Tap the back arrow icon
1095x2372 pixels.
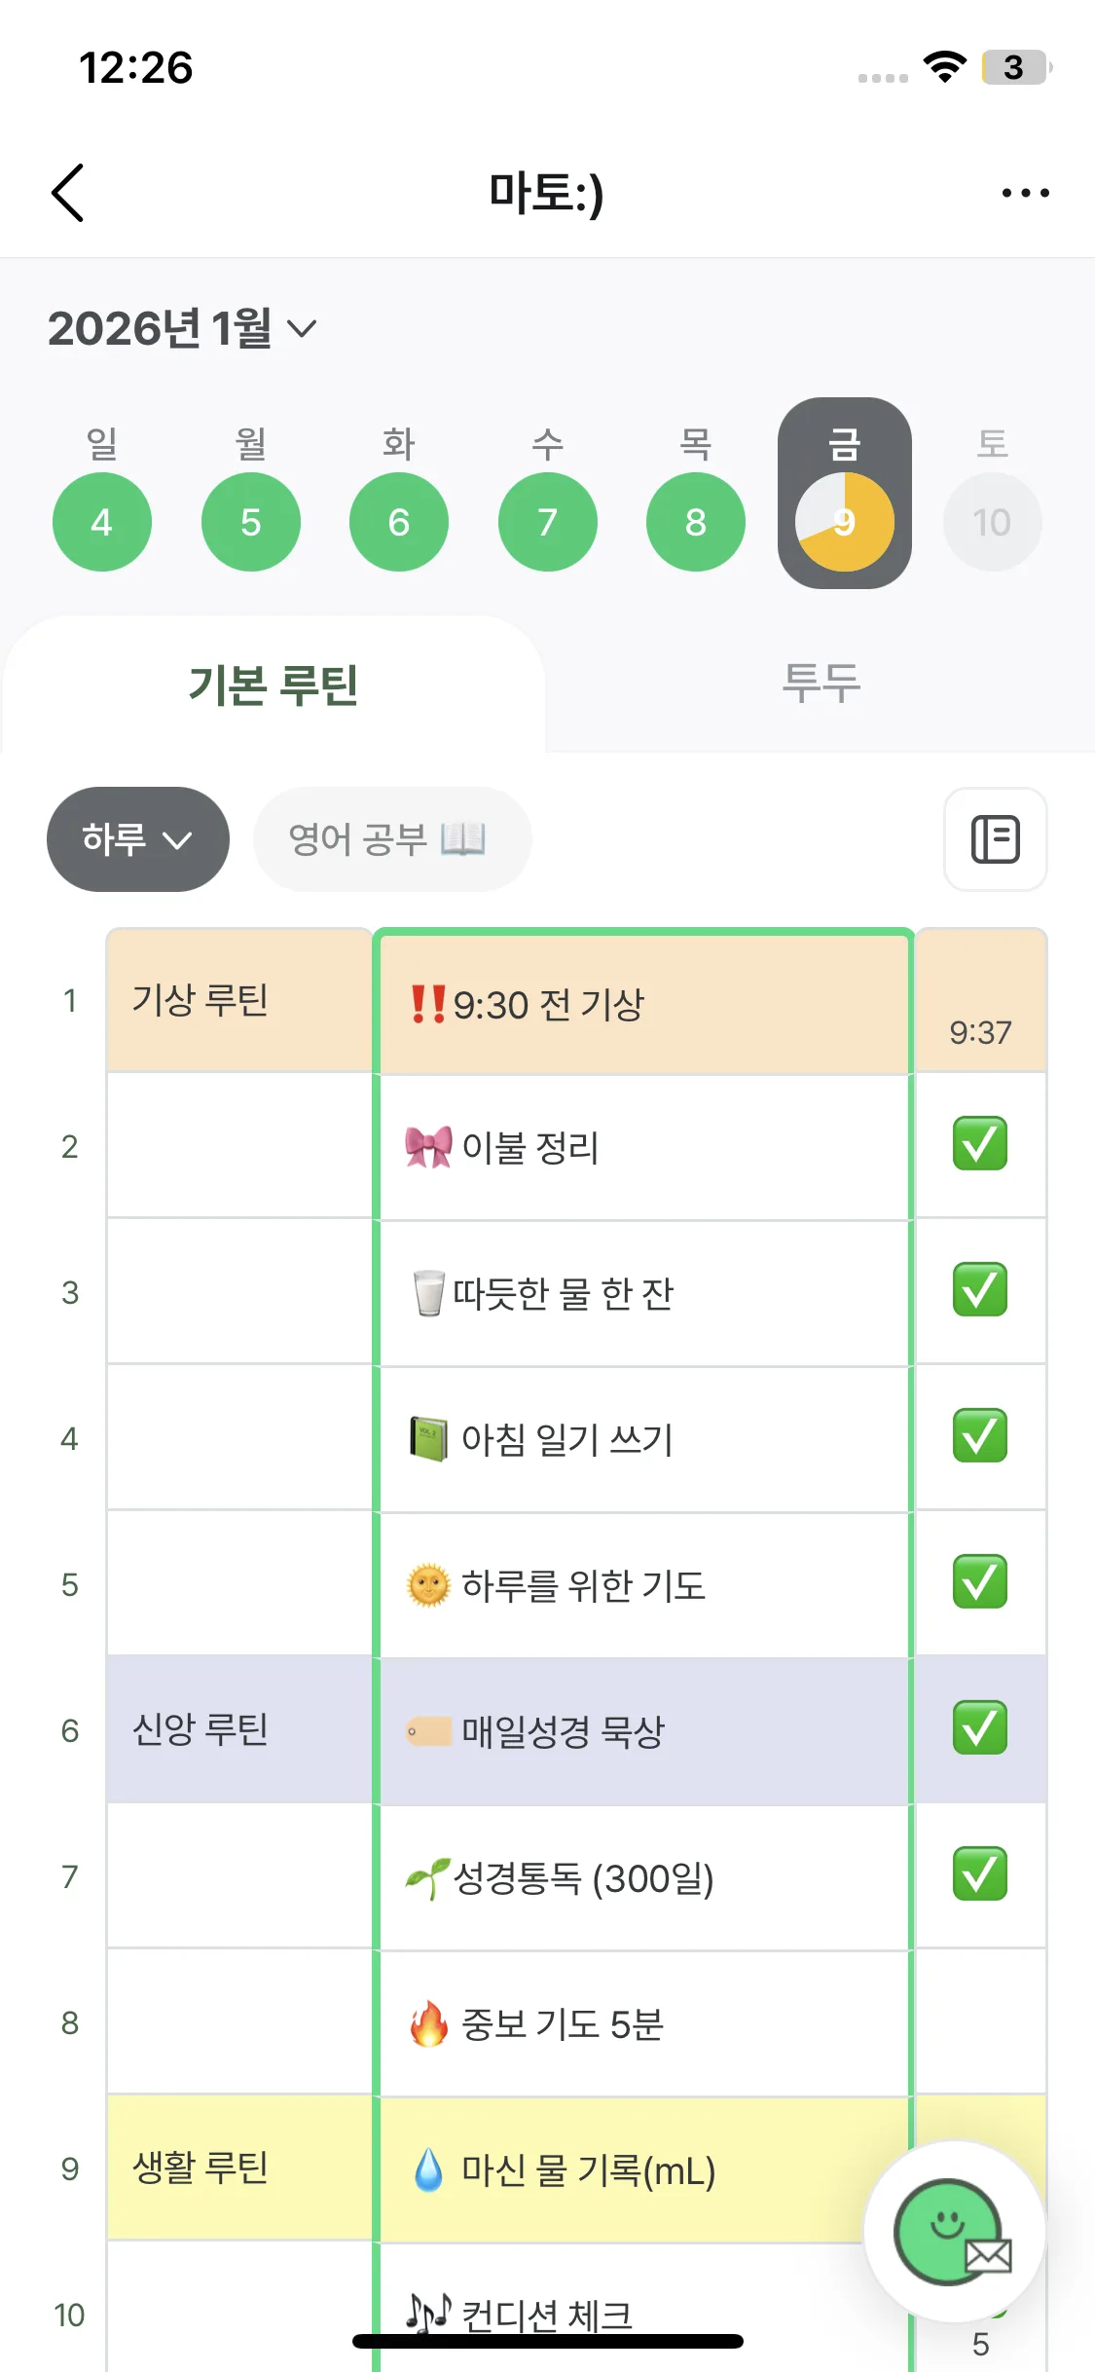(68, 193)
